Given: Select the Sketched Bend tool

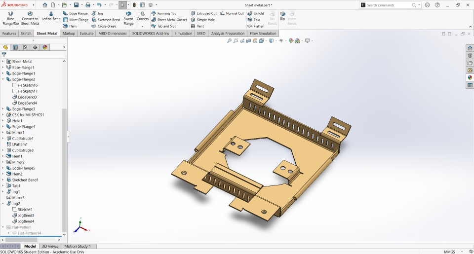Looking at the screenshot, I should (x=106, y=20).
